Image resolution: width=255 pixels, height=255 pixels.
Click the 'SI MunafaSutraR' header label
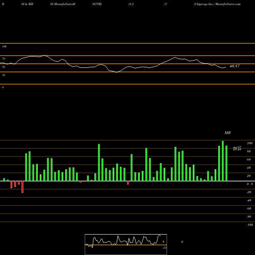pyautogui.click(x=63, y=4)
